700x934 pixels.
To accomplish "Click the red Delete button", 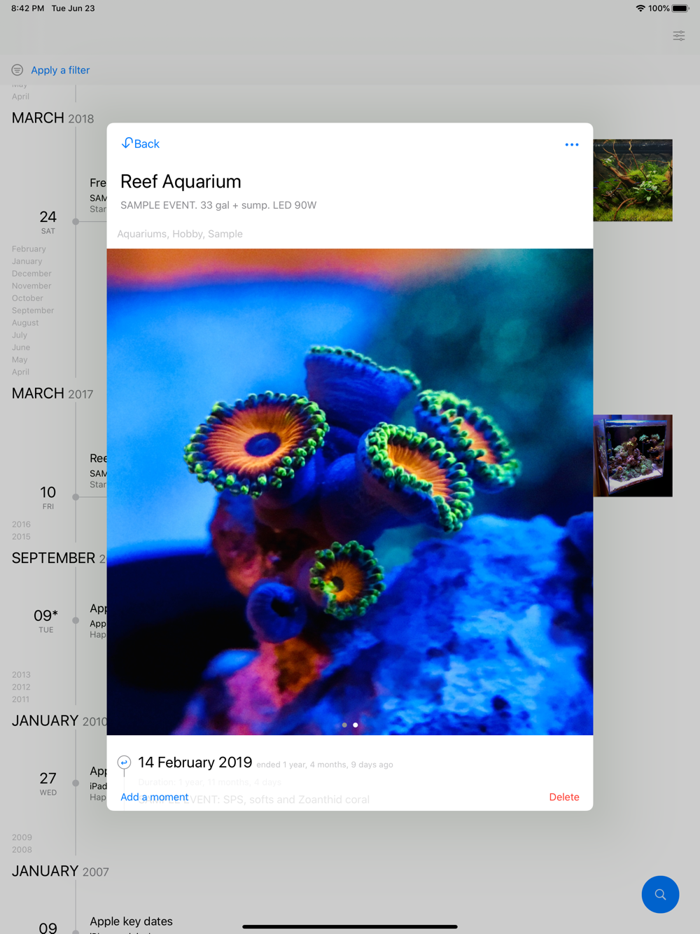I will pos(564,797).
